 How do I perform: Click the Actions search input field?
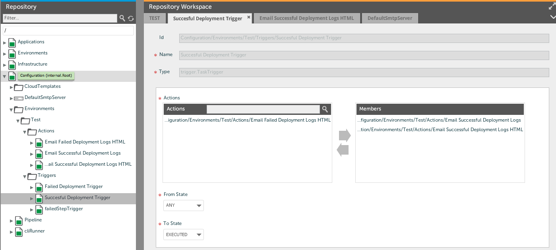click(x=263, y=109)
